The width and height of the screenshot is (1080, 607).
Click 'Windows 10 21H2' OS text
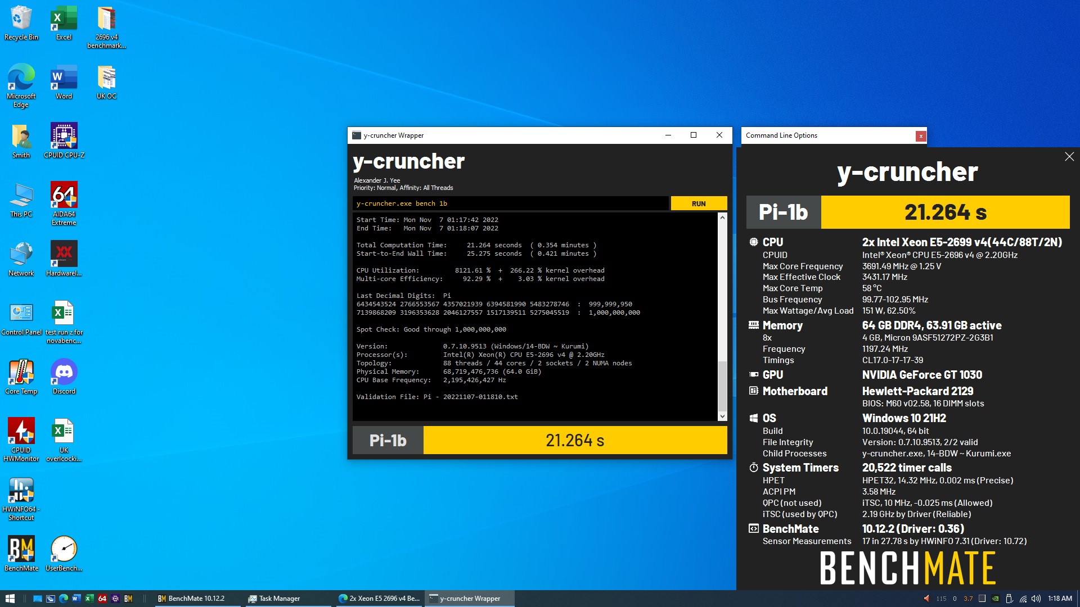904,418
